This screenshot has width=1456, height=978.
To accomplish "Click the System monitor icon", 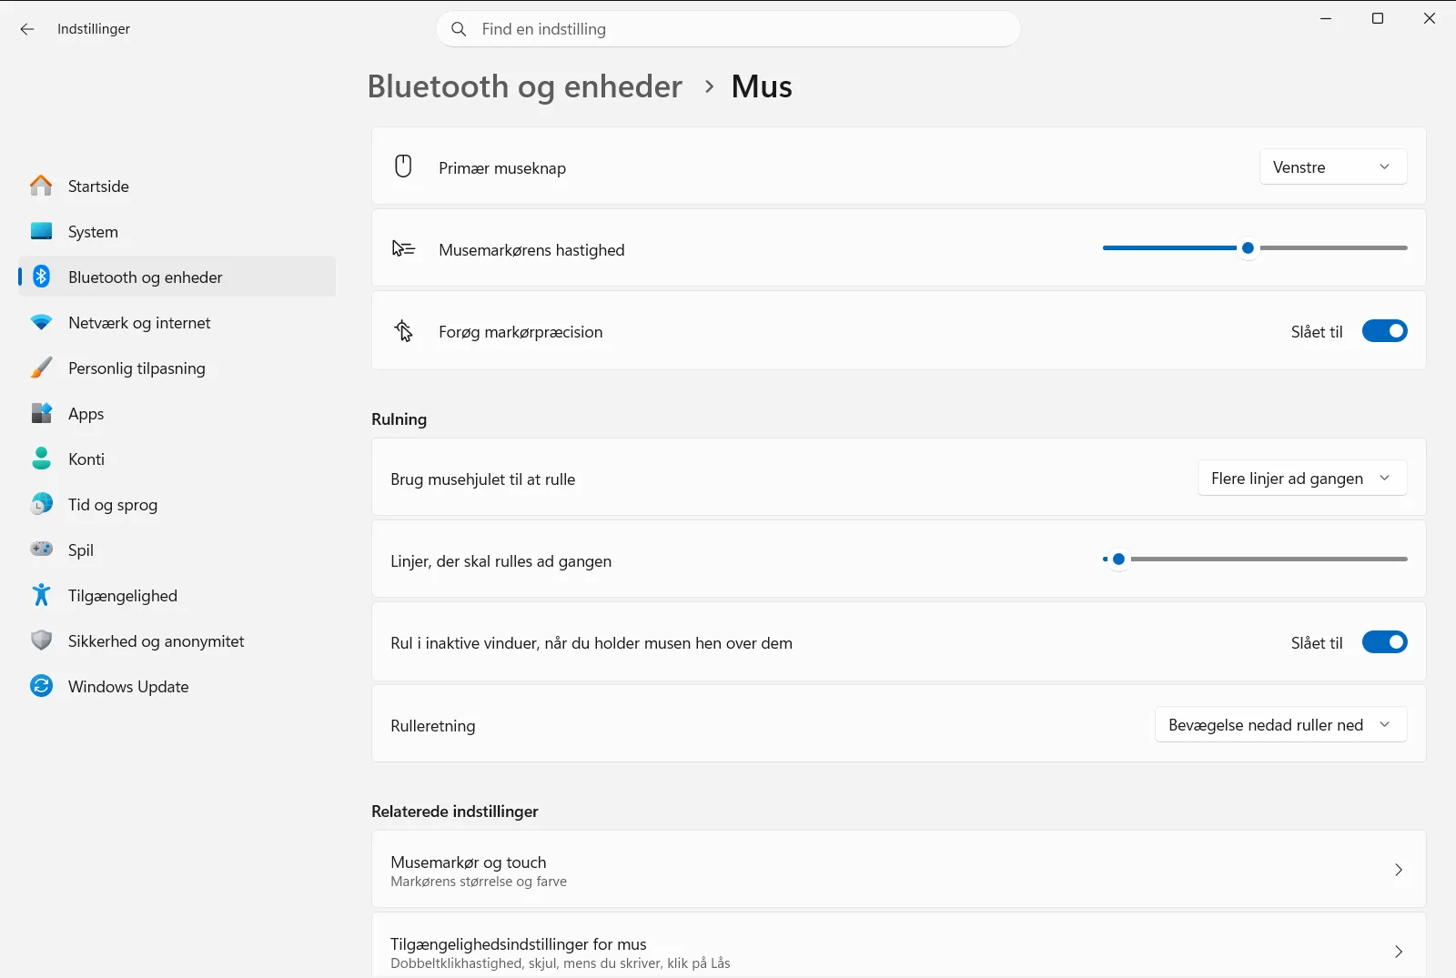I will click(41, 231).
